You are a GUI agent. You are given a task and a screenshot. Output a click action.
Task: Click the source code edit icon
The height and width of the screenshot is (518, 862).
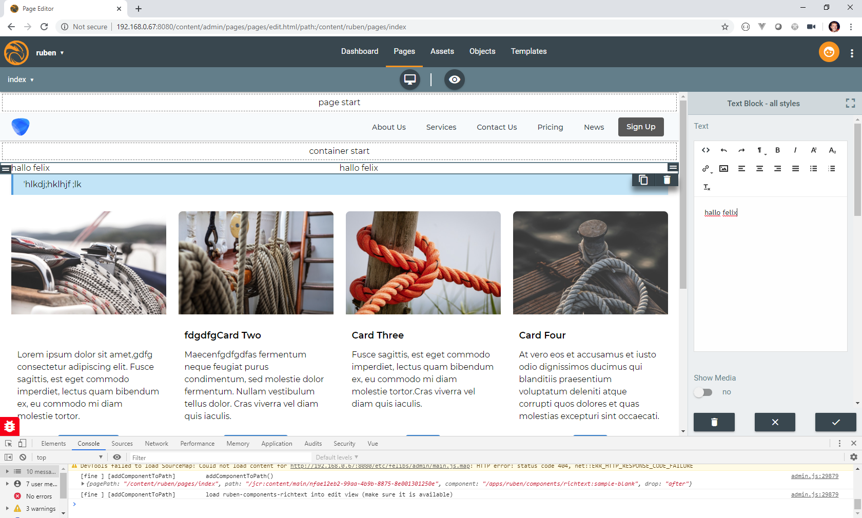706,150
